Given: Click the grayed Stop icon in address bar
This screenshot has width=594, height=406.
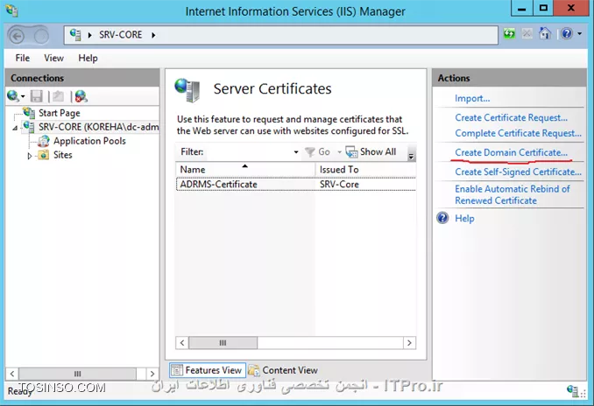Looking at the screenshot, I should [527, 33].
